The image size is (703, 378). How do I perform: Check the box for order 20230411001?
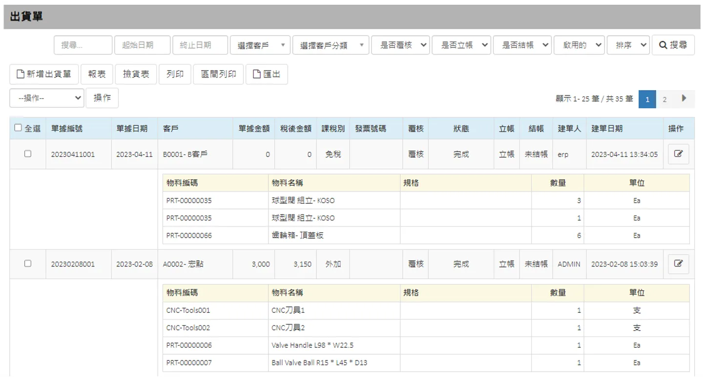[x=28, y=153]
